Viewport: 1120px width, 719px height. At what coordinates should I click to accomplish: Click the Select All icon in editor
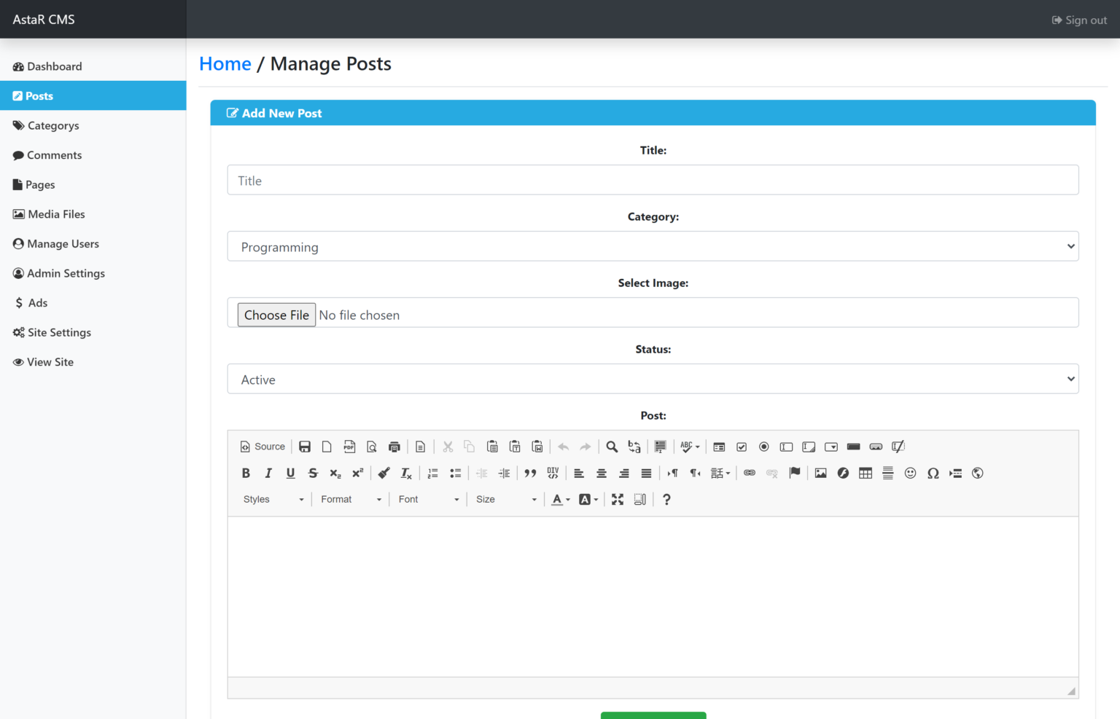[x=660, y=447]
